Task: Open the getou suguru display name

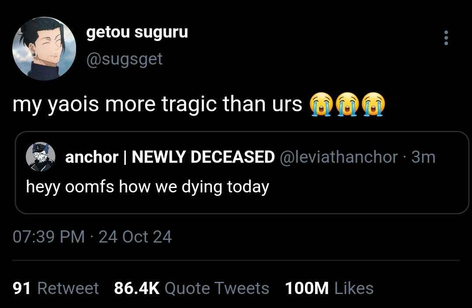Action: point(137,32)
